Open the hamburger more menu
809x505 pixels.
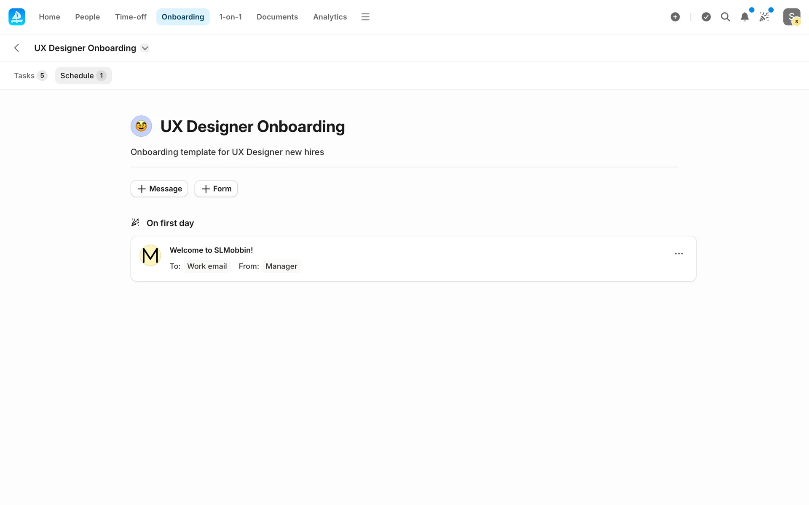tap(365, 17)
